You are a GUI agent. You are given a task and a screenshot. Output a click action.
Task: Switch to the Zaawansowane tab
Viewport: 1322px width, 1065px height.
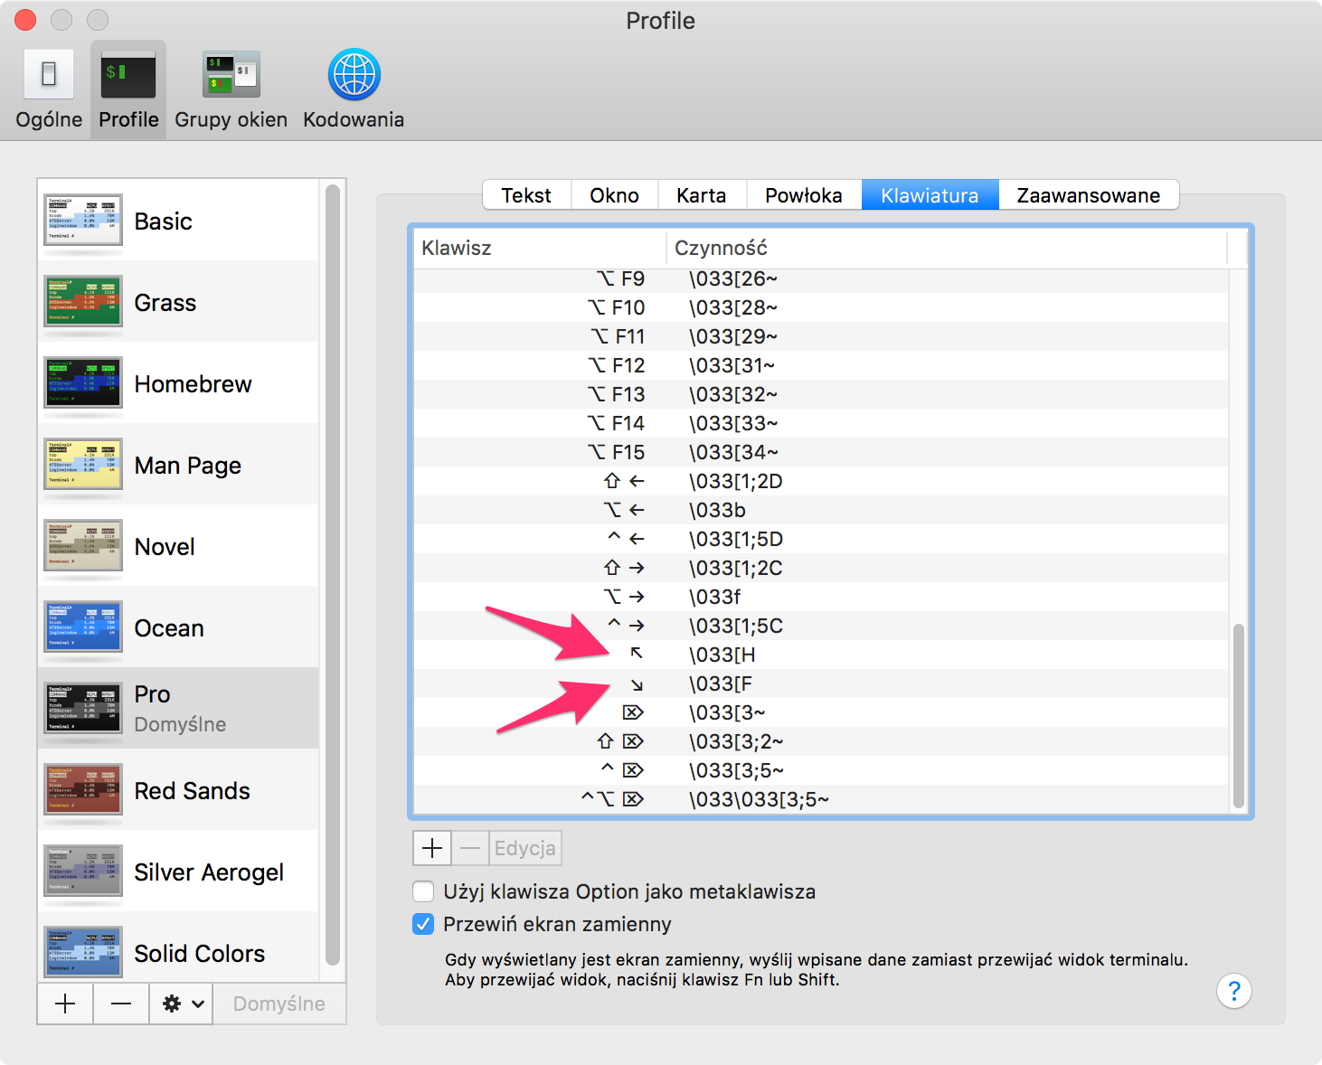(1089, 195)
